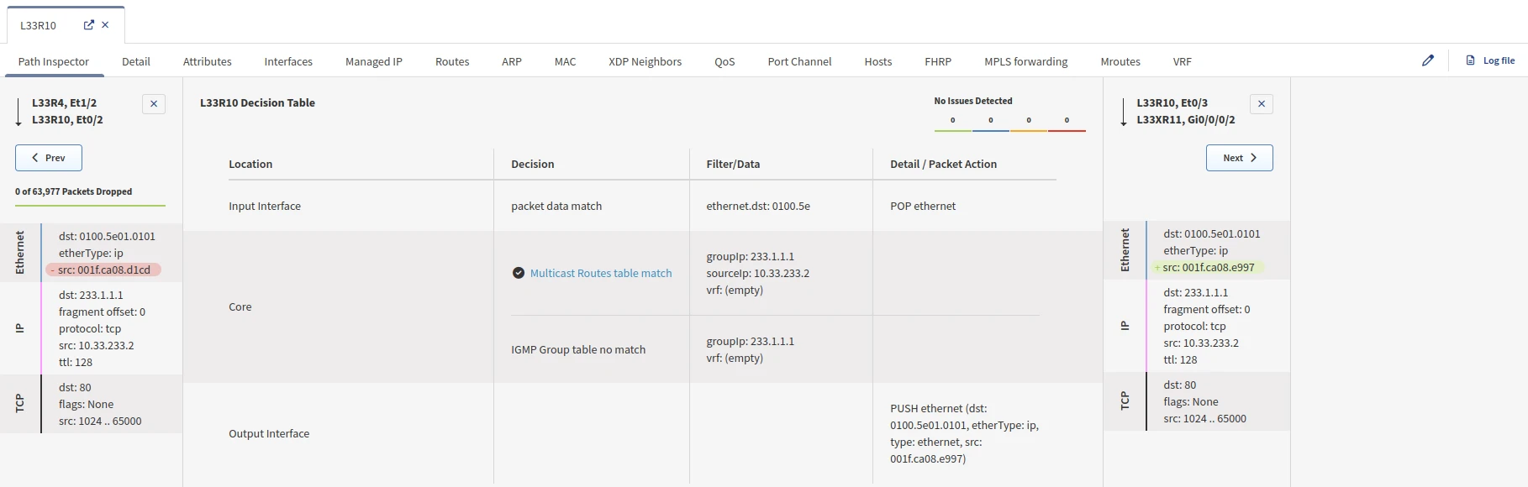This screenshot has width=1528, height=487.
Task: Close the L33R4, Et1/2 hop panel
Action: click(x=154, y=104)
